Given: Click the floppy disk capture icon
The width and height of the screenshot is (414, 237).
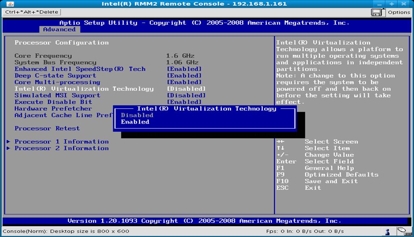Looking at the screenshot, I should [377, 12].
